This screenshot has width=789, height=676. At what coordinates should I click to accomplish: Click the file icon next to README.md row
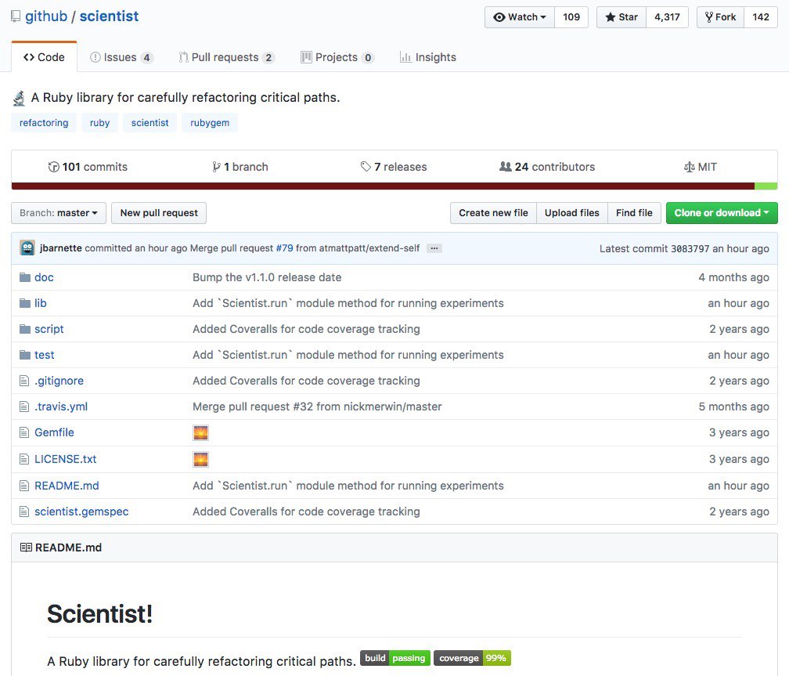[x=24, y=486]
